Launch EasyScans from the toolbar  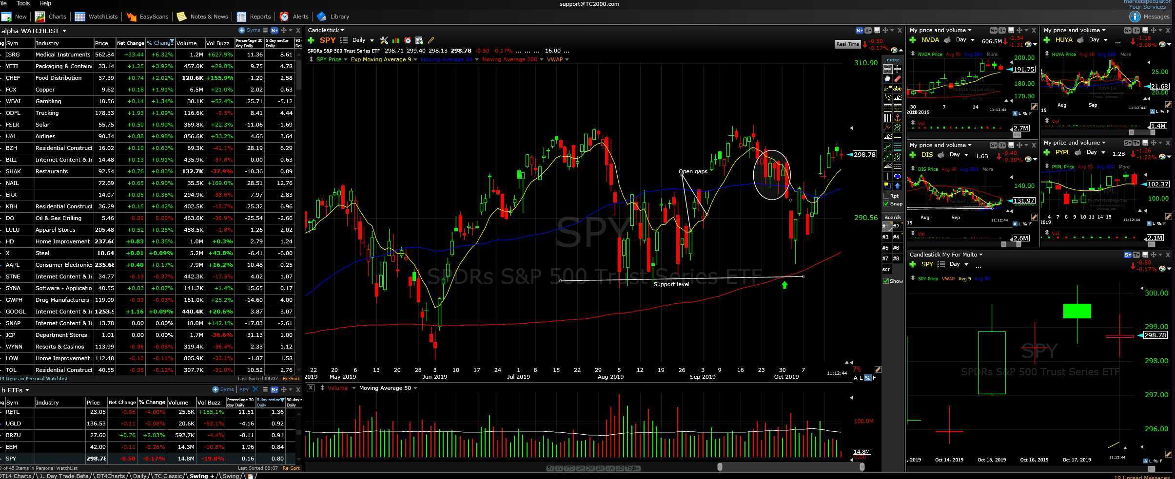[147, 17]
